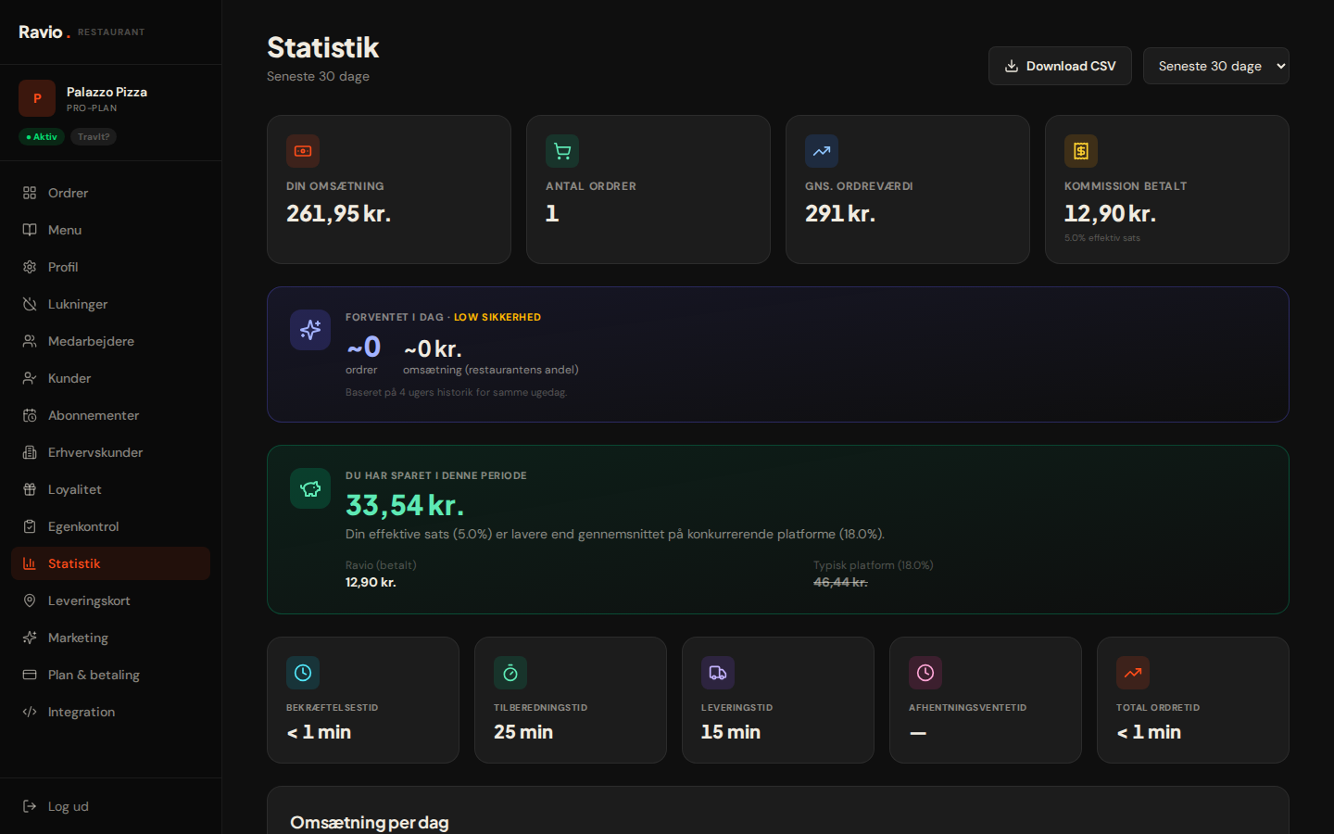Open the Integration code brackets icon
This screenshot has height=834, width=1334.
[x=30, y=712]
